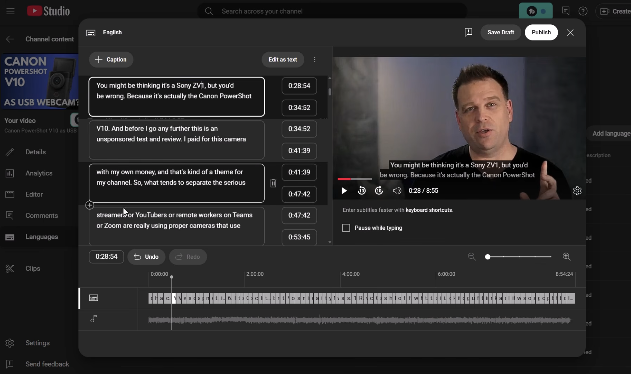Adjust the timeline zoom slider handle
631x374 pixels.
(488, 257)
